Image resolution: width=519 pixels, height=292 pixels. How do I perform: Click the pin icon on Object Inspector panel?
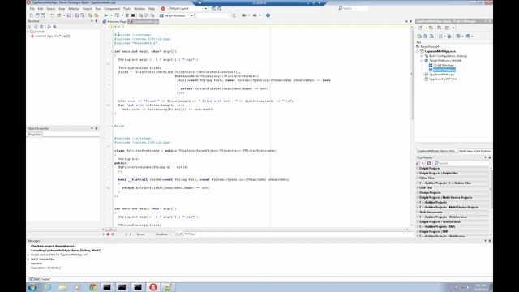pos(92,128)
